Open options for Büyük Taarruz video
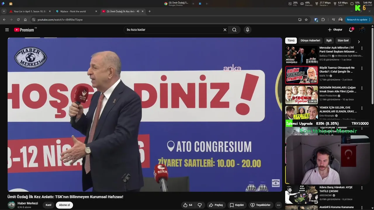The width and height of the screenshot is (374, 210). 362,68
